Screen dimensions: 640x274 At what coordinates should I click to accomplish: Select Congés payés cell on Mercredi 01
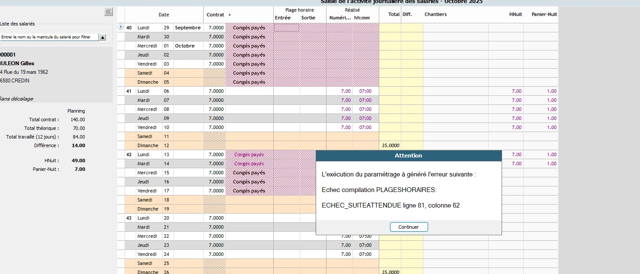[249, 46]
